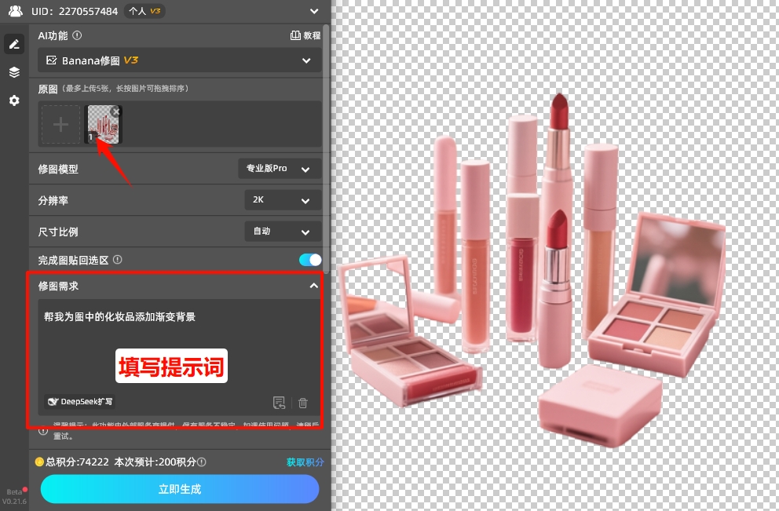
Task: Open prompt history icon beside trash
Action: [x=279, y=403]
